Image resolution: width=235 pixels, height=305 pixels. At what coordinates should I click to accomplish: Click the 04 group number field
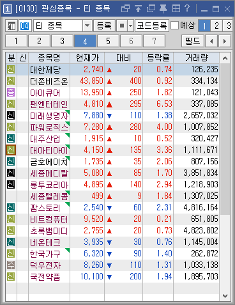pos(24,26)
